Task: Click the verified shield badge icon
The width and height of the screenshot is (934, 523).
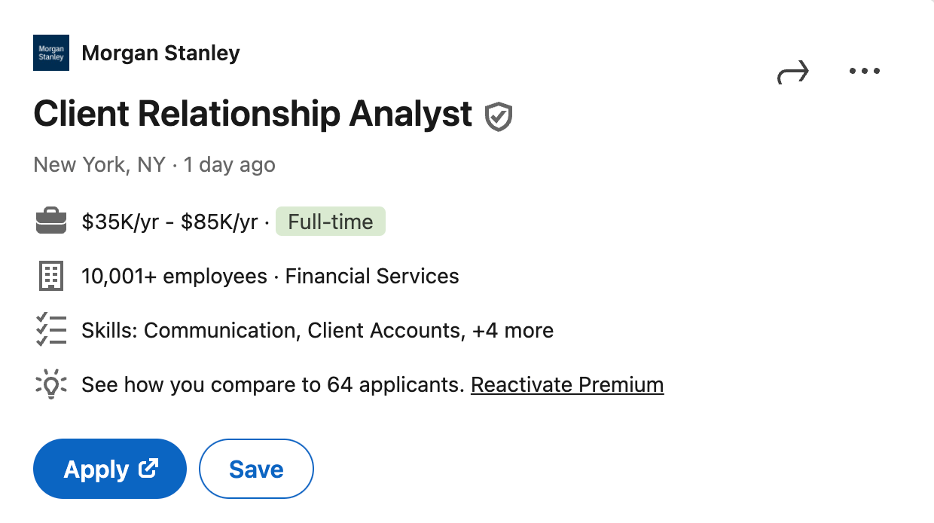Action: 499,117
